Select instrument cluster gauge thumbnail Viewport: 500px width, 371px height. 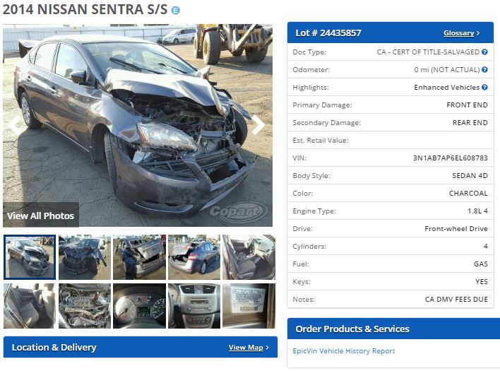139,306
